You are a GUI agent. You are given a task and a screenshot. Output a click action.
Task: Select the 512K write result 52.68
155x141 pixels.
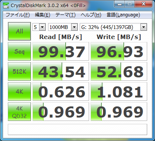pos(119,71)
